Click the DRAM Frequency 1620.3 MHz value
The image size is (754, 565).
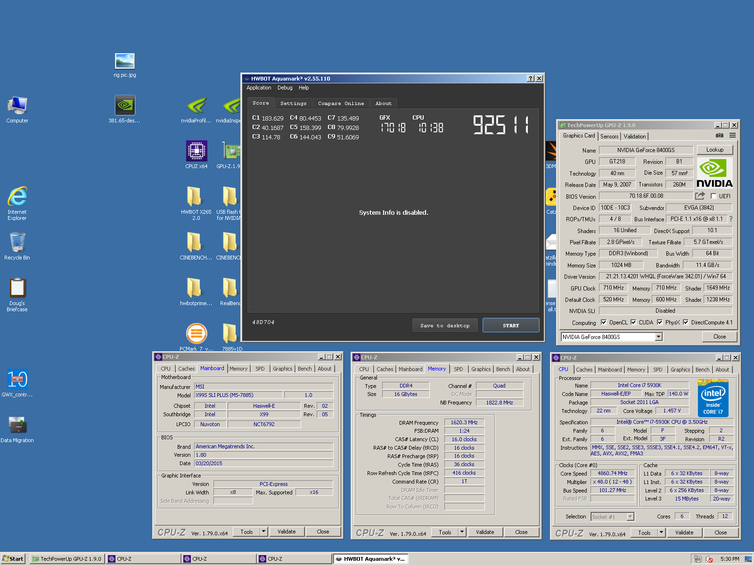click(x=464, y=422)
